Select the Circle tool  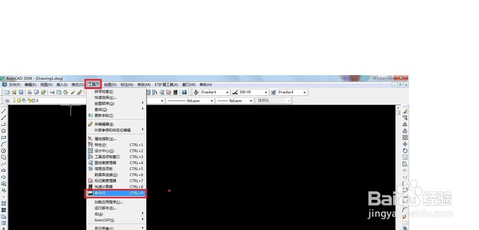[4, 150]
